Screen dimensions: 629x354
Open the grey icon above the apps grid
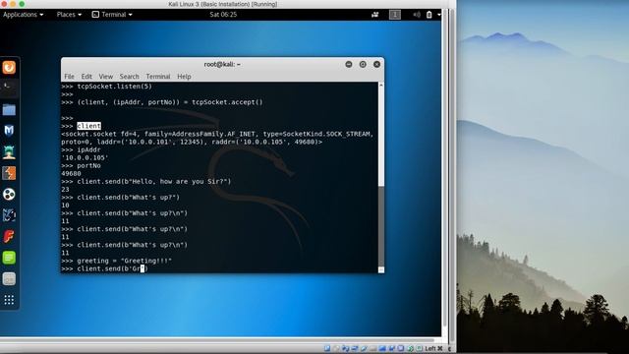click(9, 279)
